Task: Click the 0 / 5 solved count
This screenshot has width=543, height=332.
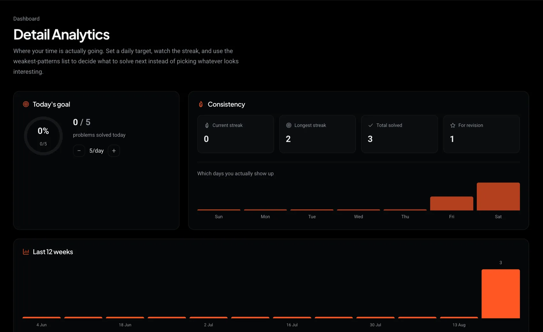Action: [82, 122]
